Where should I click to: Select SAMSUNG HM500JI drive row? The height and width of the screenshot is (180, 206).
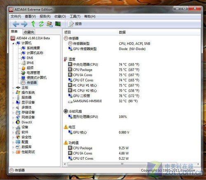coord(103,101)
